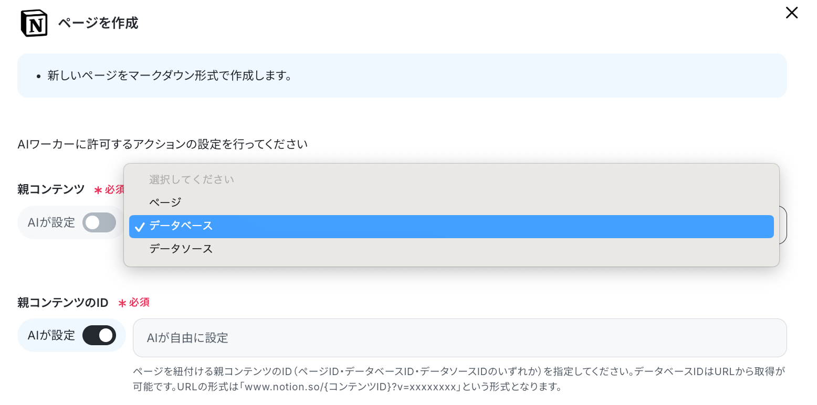This screenshot has width=817, height=405.
Task: Click the blue info banner about マークダウン形式
Action: coord(402,76)
